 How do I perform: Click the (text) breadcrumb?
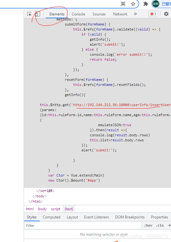[69, 209]
